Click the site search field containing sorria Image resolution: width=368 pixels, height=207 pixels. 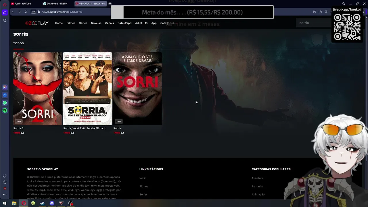coord(313,23)
